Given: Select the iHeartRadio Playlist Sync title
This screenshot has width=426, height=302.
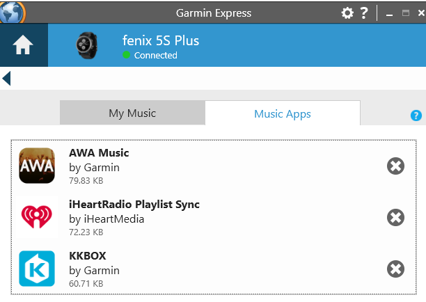Looking at the screenshot, I should coord(134,204).
